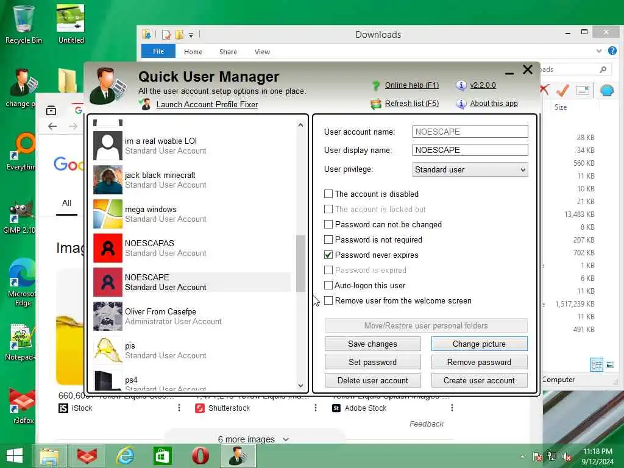Click back arrow in browser window
This screenshot has width=624, height=468.
[52, 126]
